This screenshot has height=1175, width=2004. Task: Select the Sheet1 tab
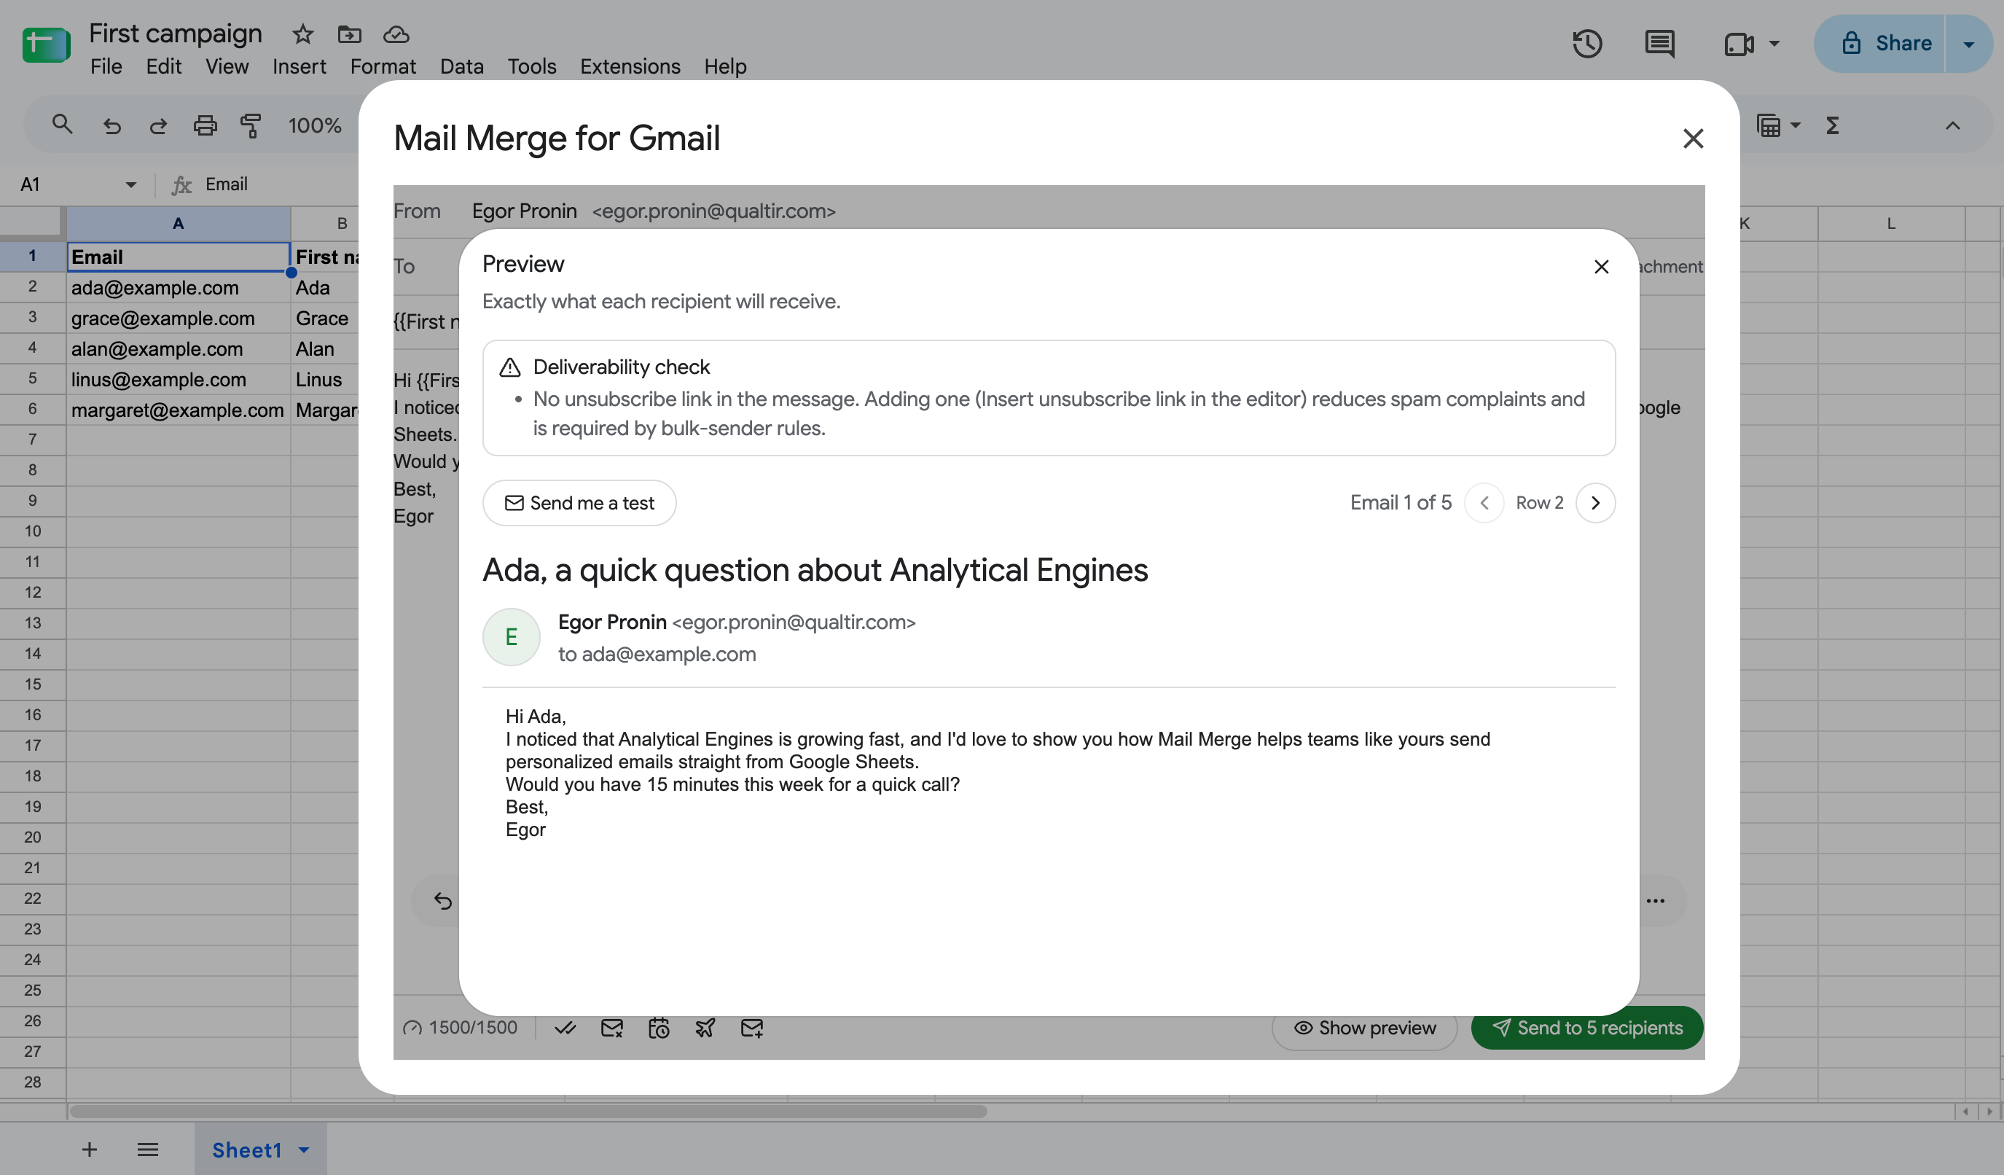point(246,1149)
